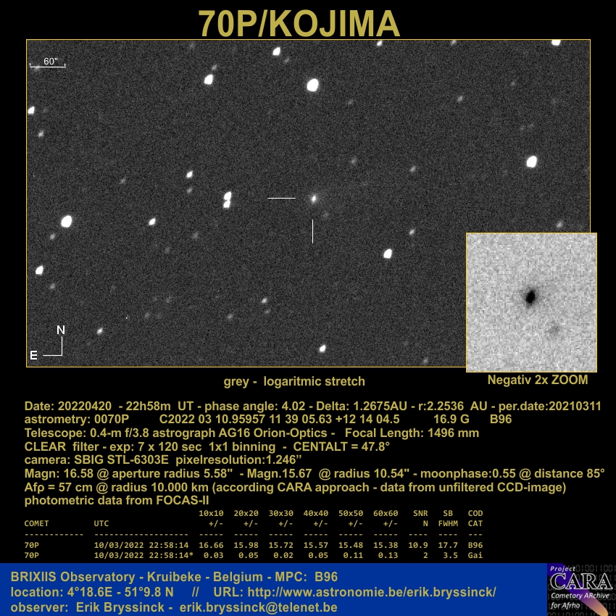This screenshot has height=616, width=616.
Task: Select the 15.57 magnitude cell
Action: (x=316, y=545)
